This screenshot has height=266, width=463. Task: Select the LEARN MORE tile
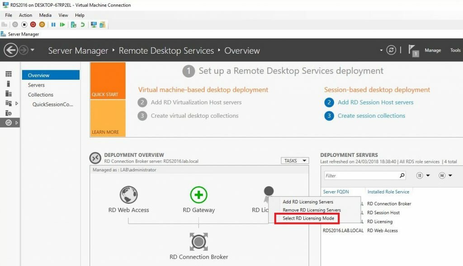108,118
